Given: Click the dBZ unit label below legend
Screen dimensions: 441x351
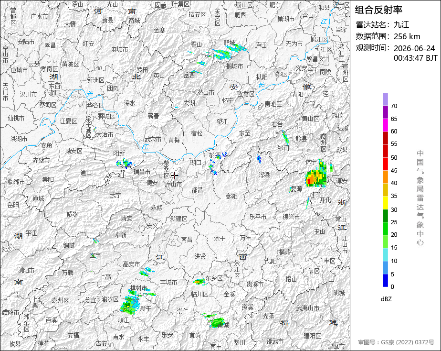Looking at the screenshot, I should (386, 299).
